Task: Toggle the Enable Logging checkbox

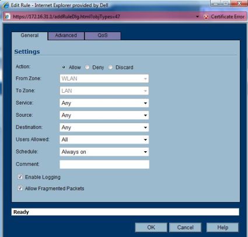Action: [x=20, y=177]
